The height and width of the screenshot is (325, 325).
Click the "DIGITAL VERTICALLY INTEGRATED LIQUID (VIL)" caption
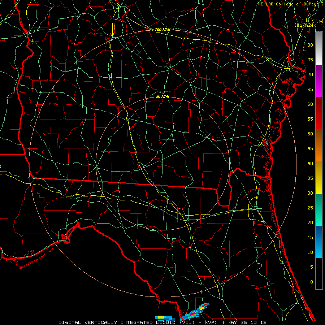coord(126,322)
